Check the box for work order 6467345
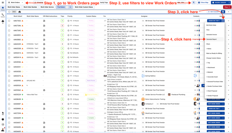This screenshot has height=133, width=232. (x=9, y=30)
